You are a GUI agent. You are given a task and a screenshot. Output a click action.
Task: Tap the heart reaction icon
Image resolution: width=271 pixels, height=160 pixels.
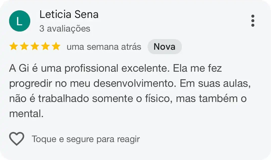[17, 139]
